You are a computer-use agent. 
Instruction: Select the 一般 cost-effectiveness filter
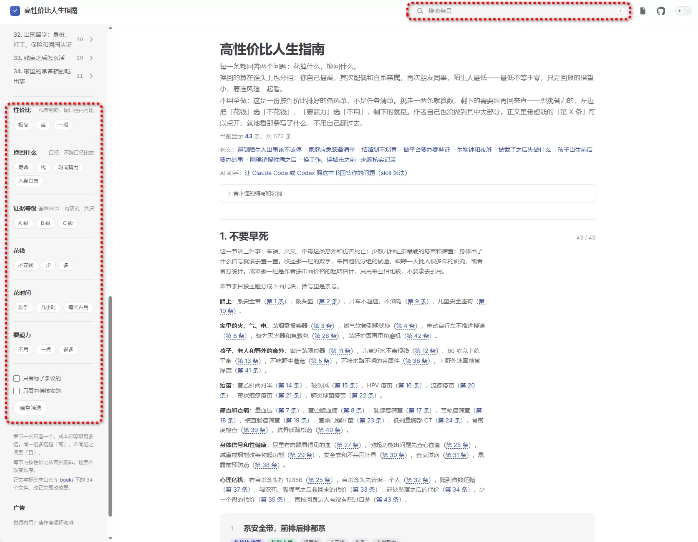[x=63, y=125]
